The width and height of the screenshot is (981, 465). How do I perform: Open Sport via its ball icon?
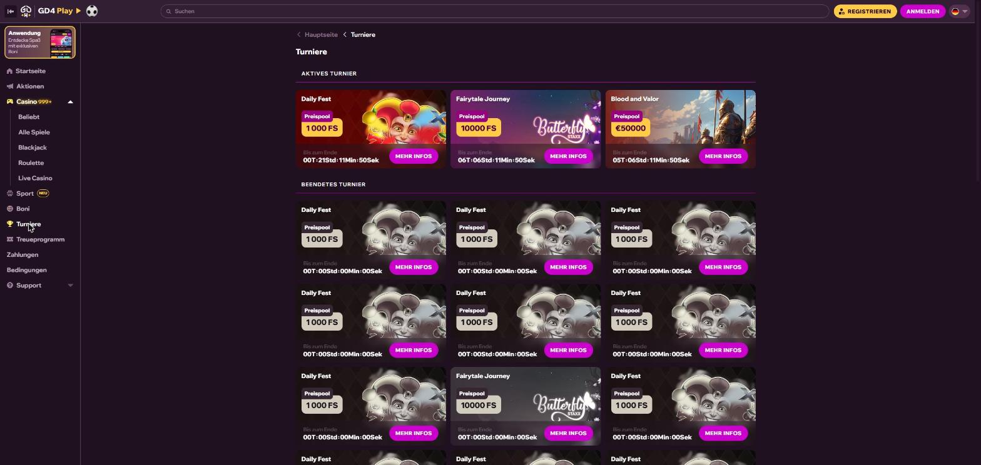tap(9, 194)
